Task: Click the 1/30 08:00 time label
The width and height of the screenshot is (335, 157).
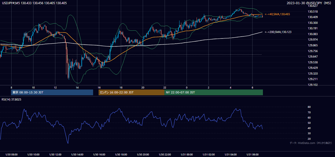Action: pyautogui.click(x=11, y=155)
